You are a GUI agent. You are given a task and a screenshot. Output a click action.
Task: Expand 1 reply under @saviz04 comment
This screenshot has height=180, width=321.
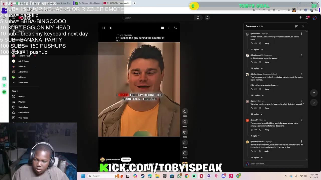coord(256,136)
